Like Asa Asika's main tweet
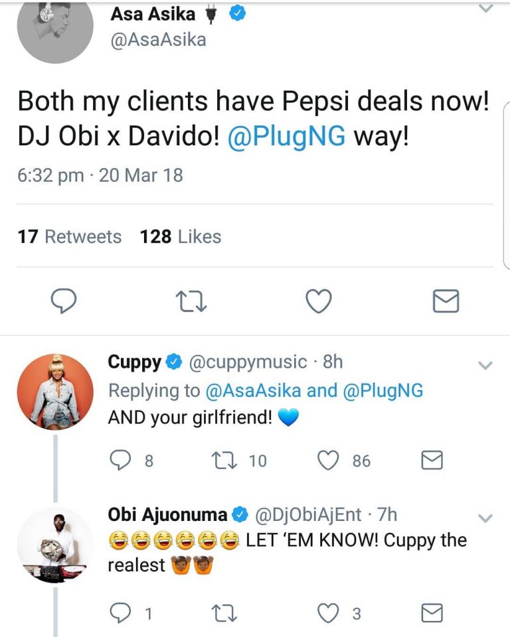The image size is (510, 637). coord(318,302)
